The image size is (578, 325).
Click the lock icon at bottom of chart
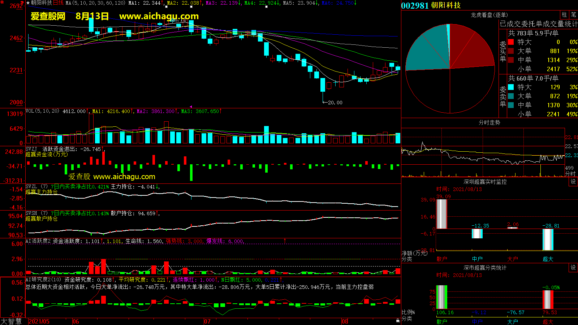point(398,320)
